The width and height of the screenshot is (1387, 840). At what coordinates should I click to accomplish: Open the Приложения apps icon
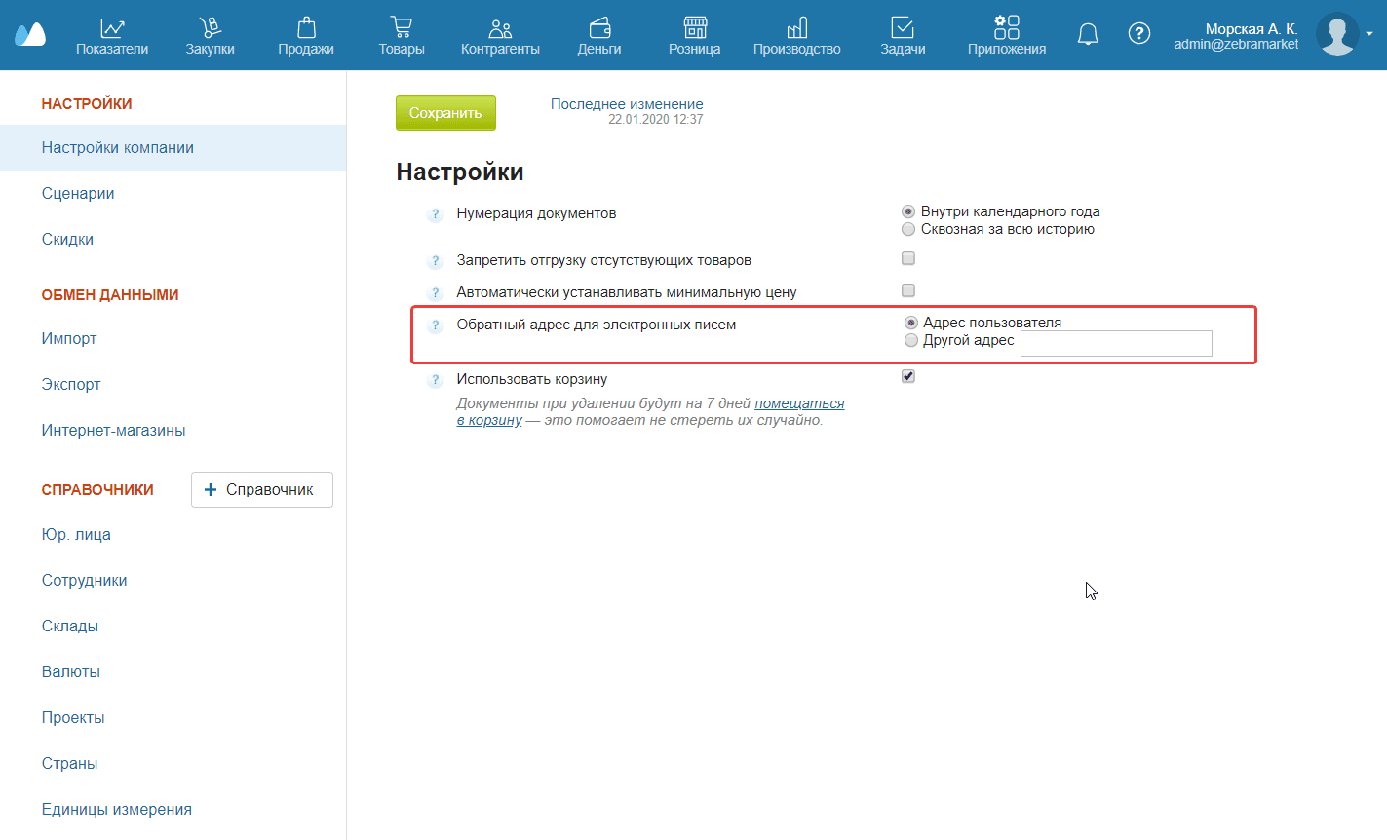(1006, 27)
